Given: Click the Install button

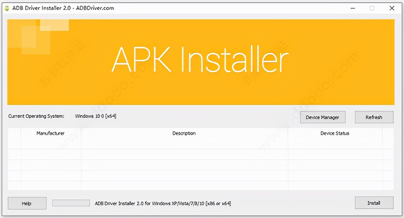Looking at the screenshot, I should pyautogui.click(x=374, y=203).
